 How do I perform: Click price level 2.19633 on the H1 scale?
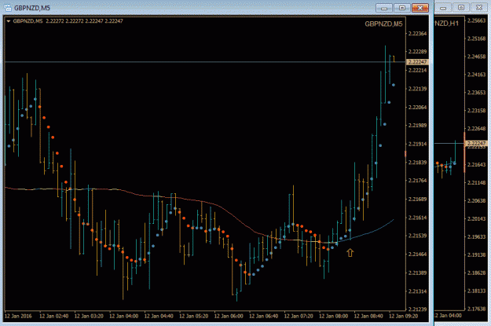[476, 236]
